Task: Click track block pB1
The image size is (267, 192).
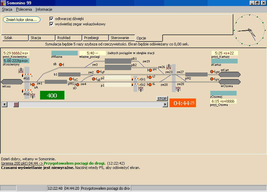Action: (118, 61)
